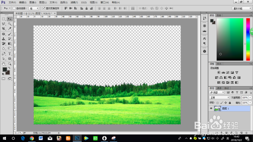Select the History Brush tool
Viewport: 253px width, 142px height.
10,39
